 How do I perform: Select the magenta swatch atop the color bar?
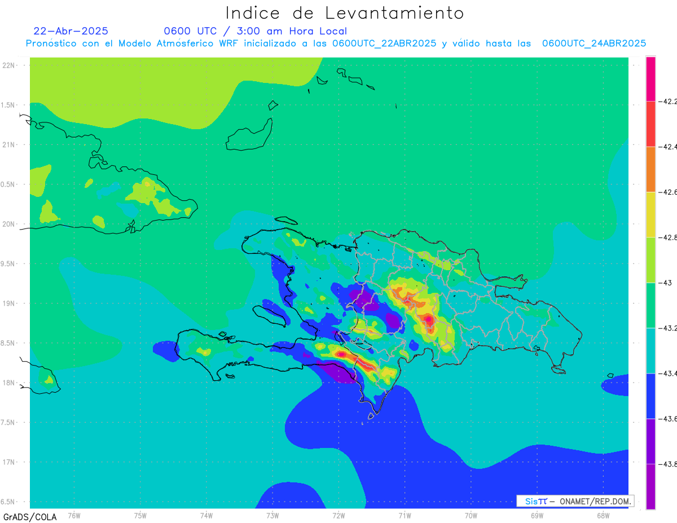point(650,78)
